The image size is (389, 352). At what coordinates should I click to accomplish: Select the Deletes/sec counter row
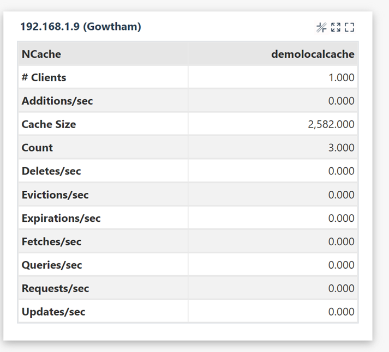(188, 171)
